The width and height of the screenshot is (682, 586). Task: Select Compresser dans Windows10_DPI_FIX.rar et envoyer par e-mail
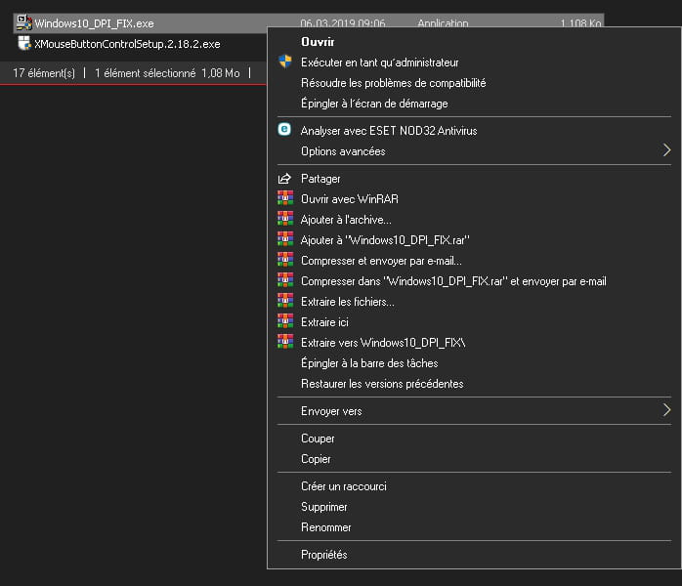tap(474, 281)
